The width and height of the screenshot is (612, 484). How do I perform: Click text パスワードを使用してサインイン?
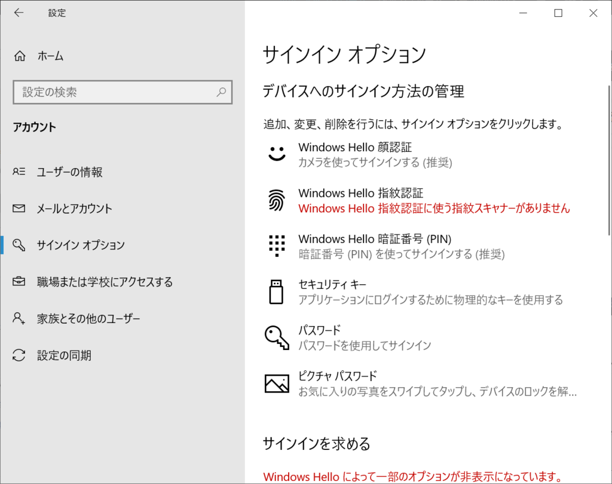point(365,345)
